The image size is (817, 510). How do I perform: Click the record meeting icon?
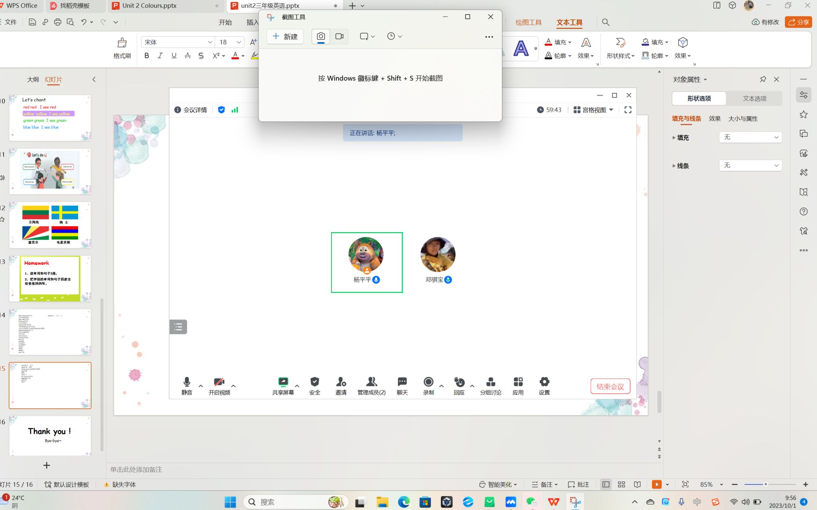(x=428, y=382)
